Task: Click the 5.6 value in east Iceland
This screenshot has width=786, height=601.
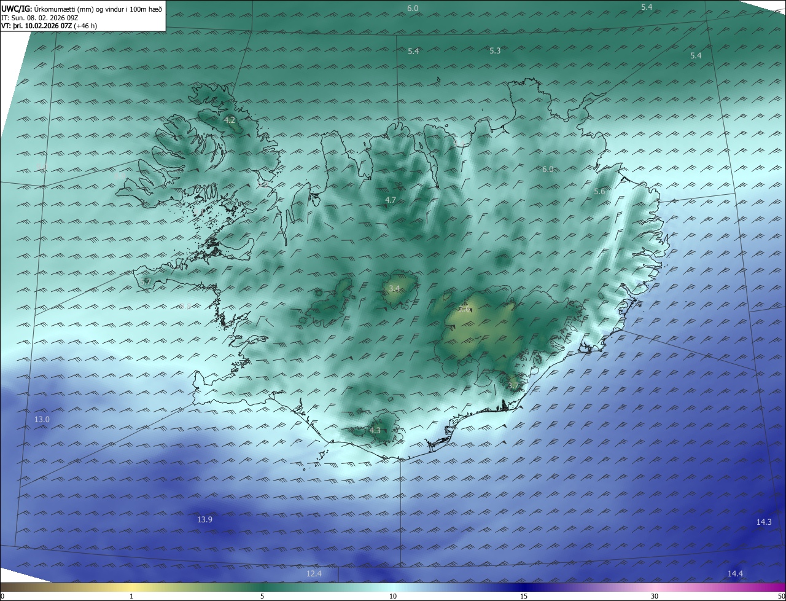Action: pos(599,192)
